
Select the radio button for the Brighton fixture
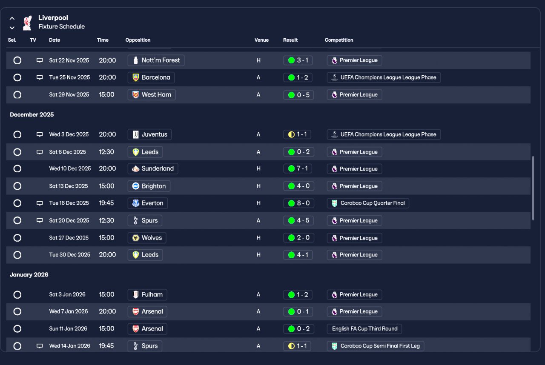pyautogui.click(x=17, y=186)
